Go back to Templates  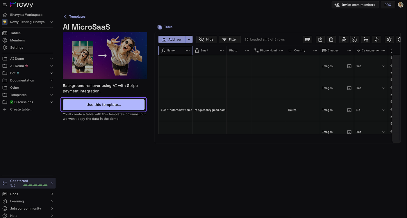[74, 17]
